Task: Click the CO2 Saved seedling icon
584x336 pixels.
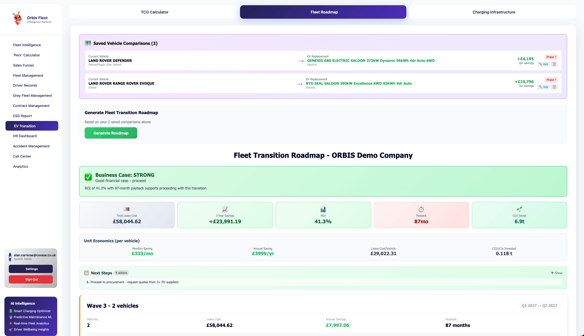Action: point(519,209)
